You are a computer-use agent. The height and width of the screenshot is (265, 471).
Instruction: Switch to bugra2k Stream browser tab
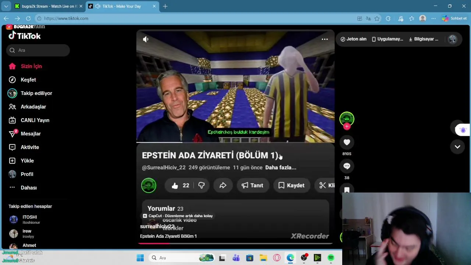(49, 6)
